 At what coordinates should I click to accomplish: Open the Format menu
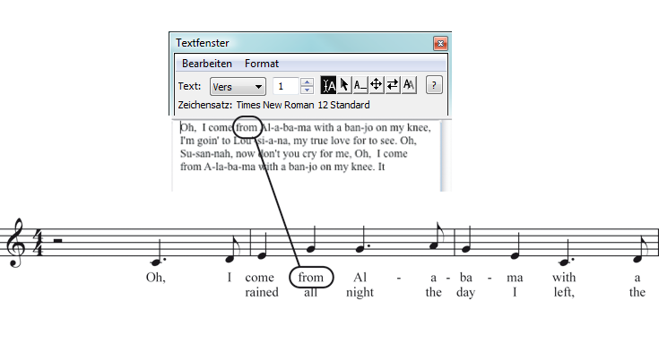tap(262, 64)
